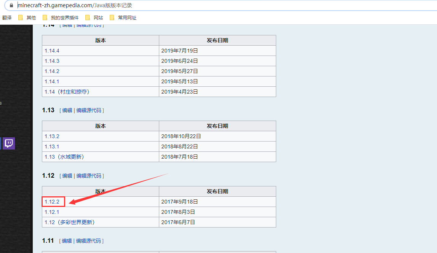
Task: Click 编辑 next to 1.12 heading
Action: 67,176
